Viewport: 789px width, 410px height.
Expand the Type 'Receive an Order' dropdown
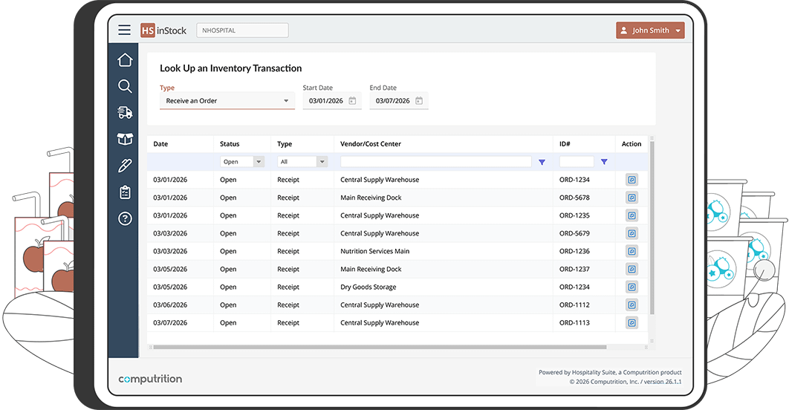coord(286,101)
